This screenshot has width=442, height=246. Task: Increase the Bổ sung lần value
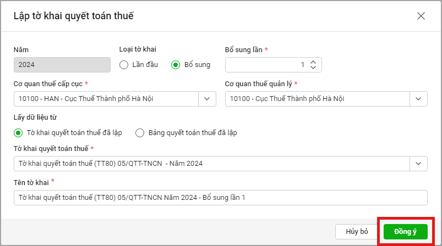coord(313,62)
